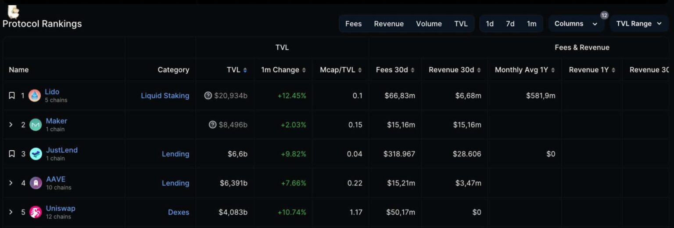674x228 pixels.
Task: Expand the Maker row chevron
Action: click(11, 125)
